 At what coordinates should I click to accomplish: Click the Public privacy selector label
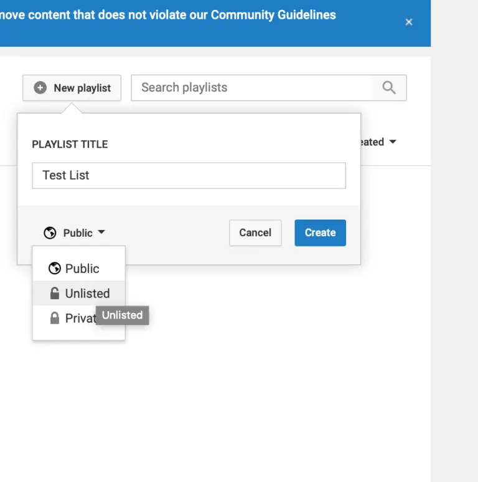tap(78, 233)
